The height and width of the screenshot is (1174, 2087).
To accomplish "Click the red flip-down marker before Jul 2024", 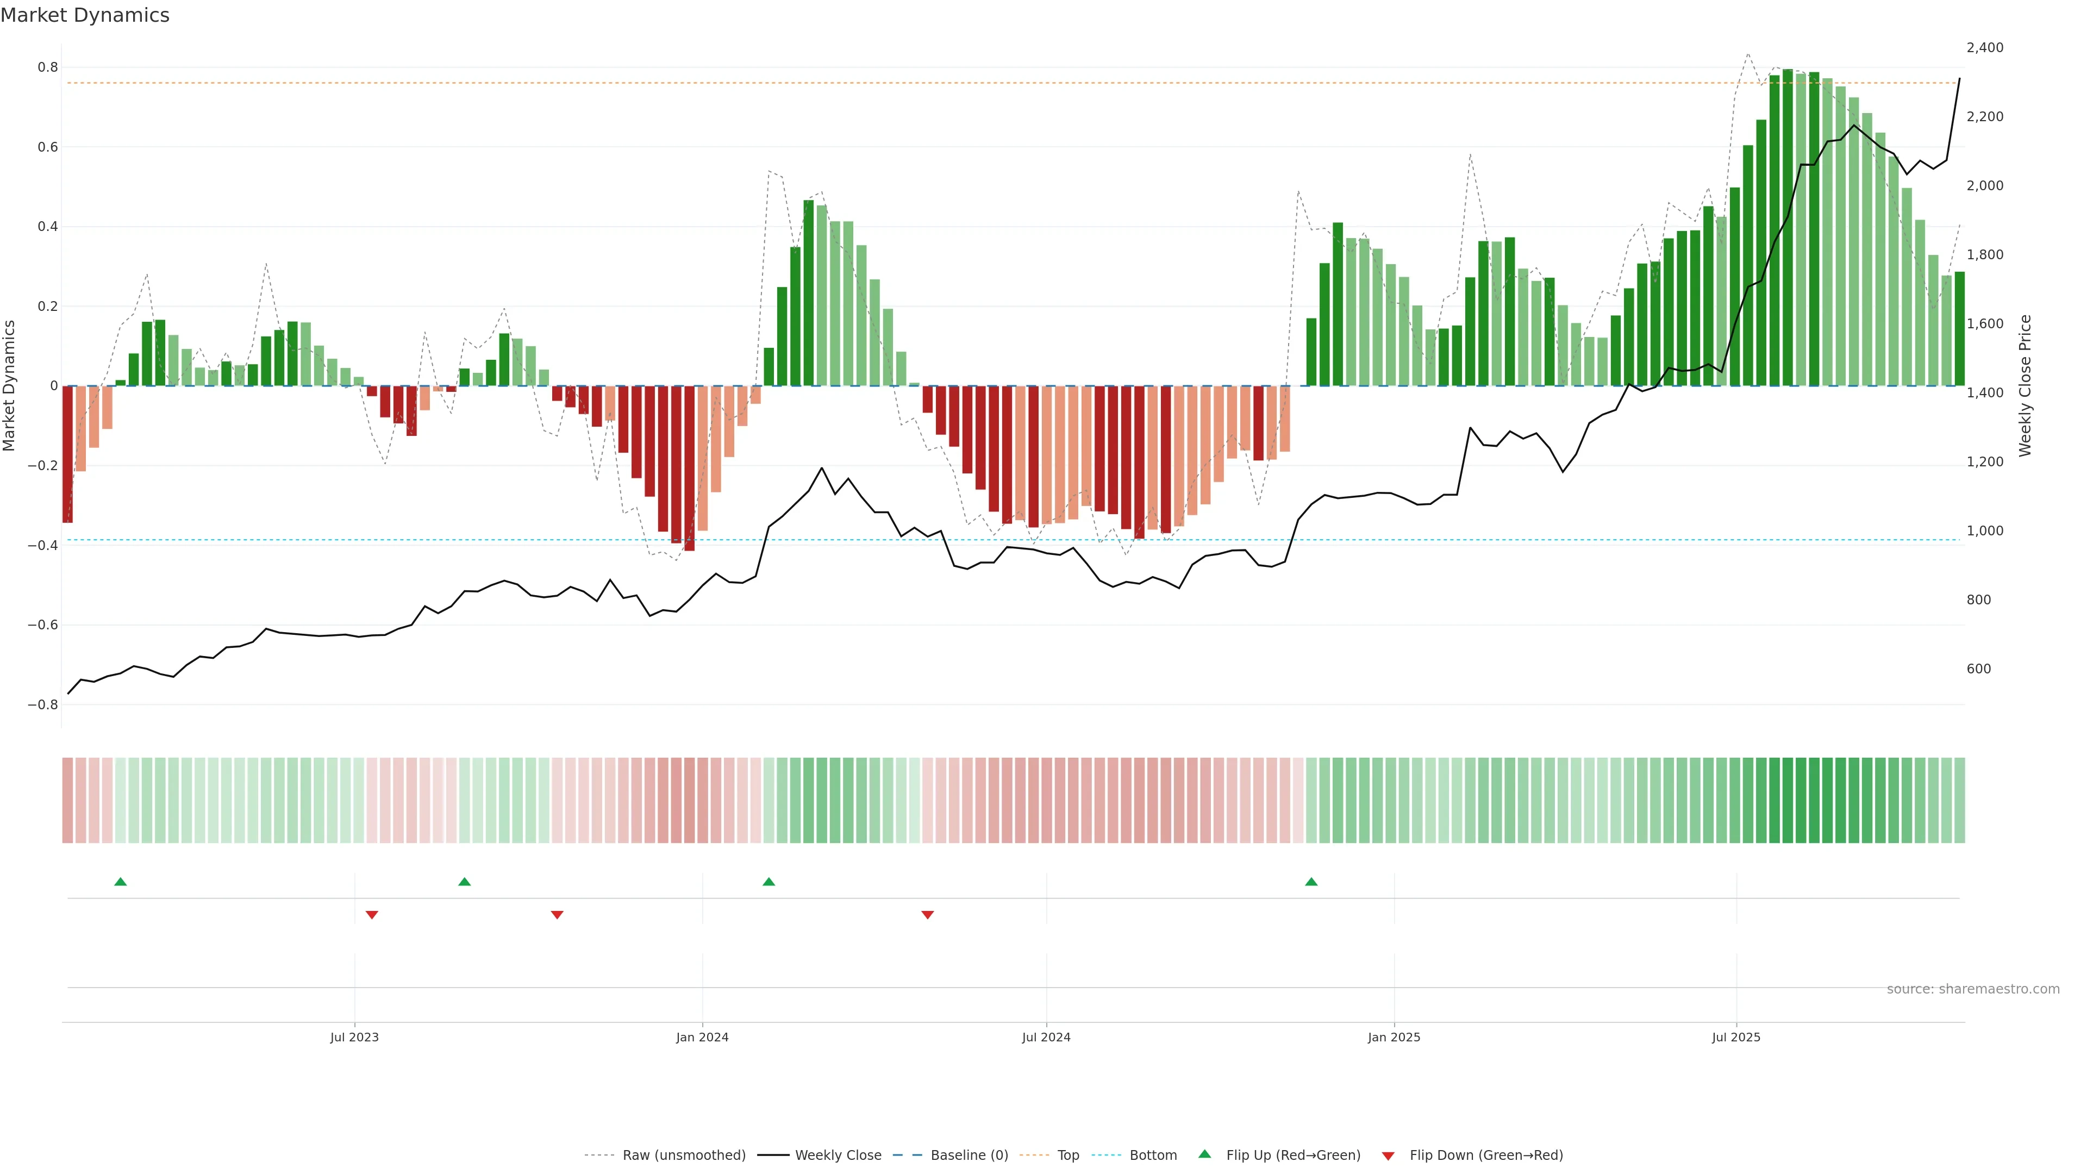I will pyautogui.click(x=928, y=915).
